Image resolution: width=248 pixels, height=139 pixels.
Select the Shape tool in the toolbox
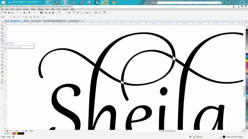2,25
